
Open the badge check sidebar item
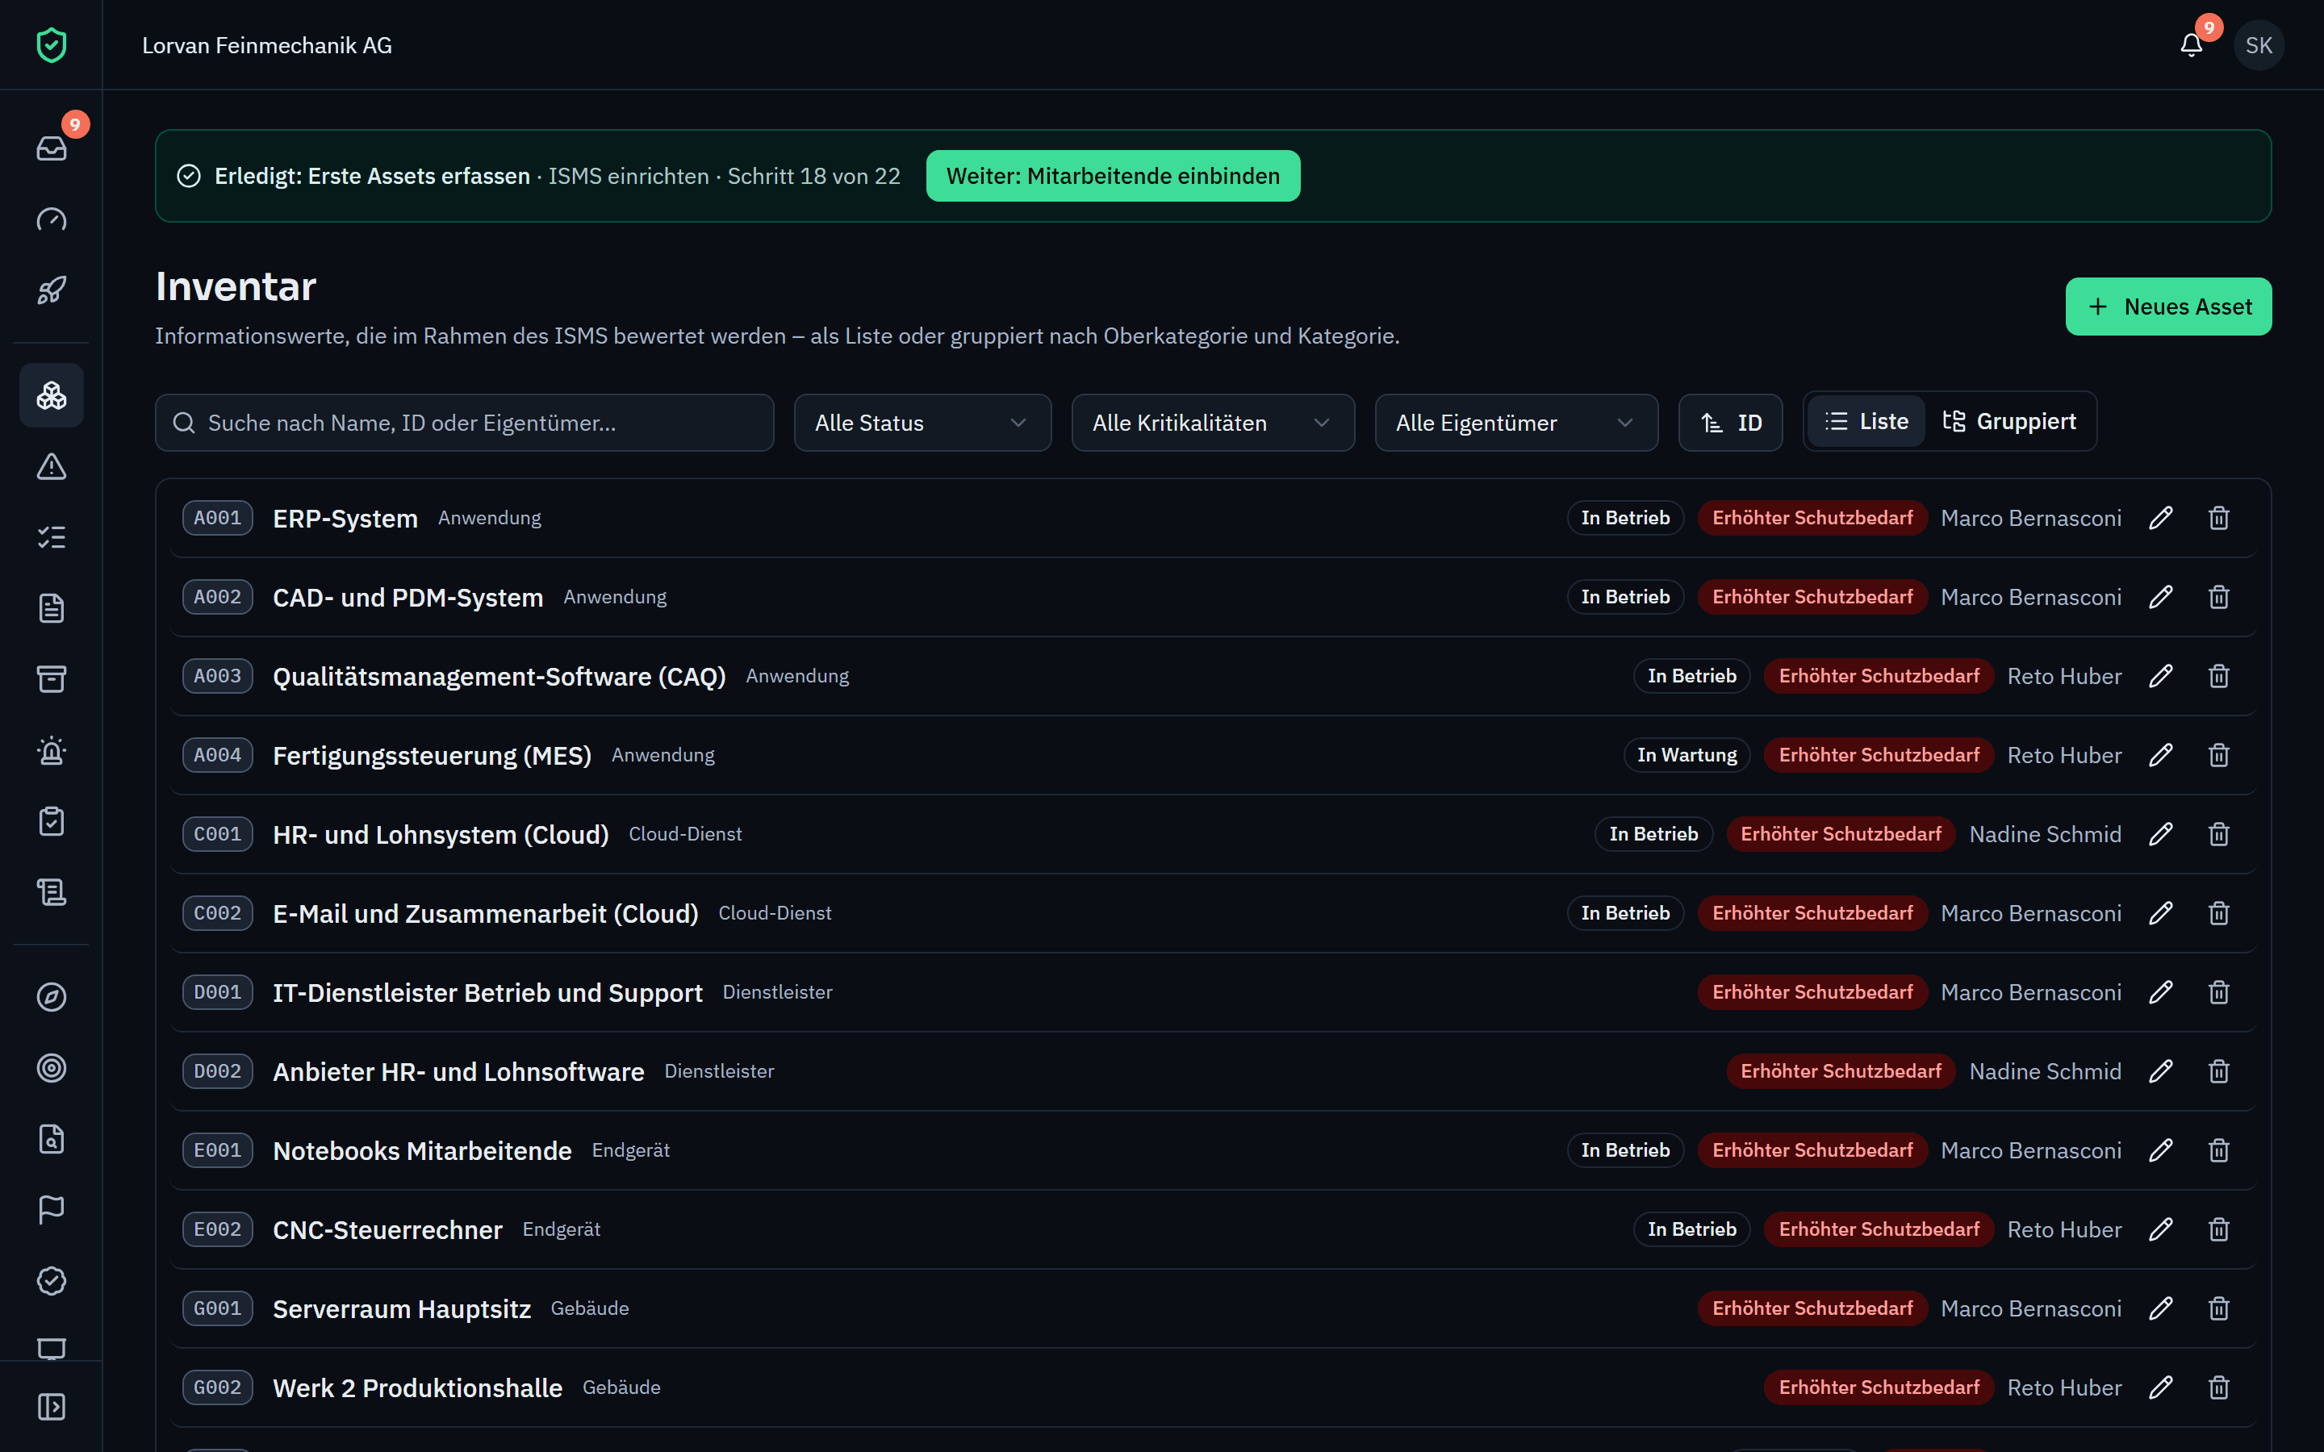51,1281
